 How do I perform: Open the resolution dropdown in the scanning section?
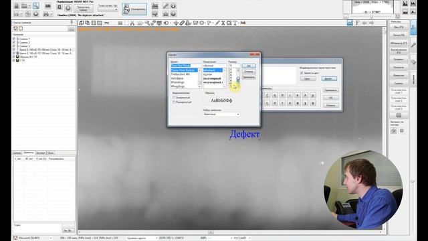[108, 9]
